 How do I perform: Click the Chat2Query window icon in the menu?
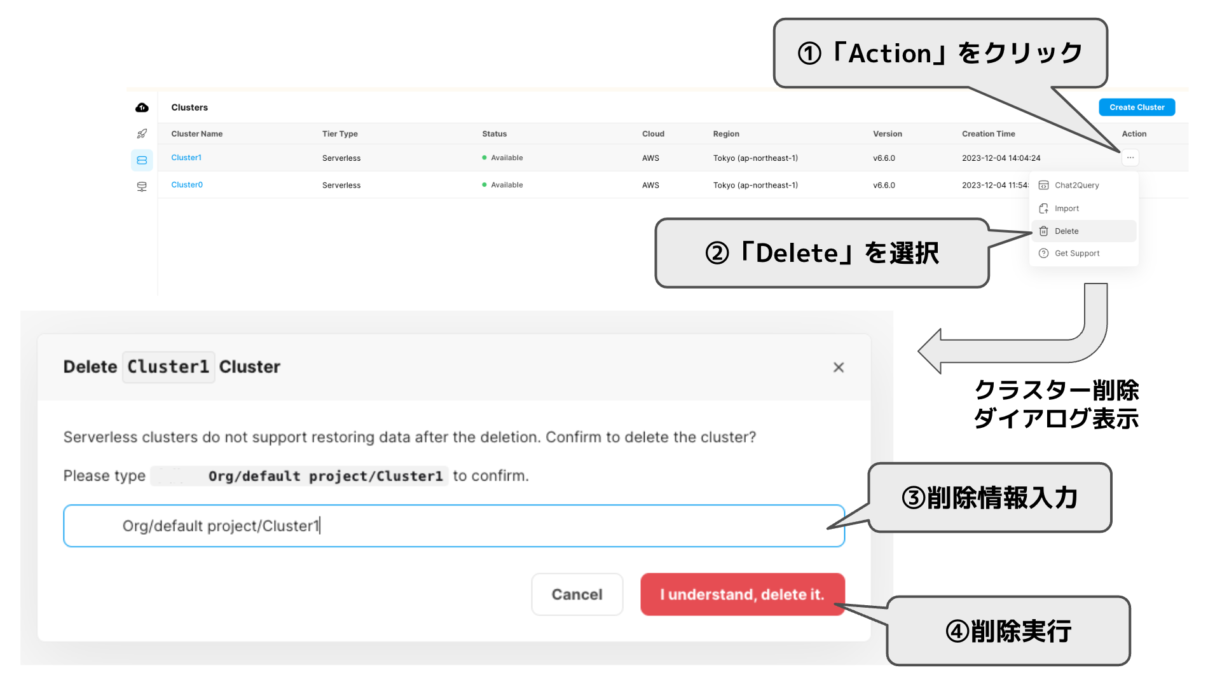click(1044, 185)
